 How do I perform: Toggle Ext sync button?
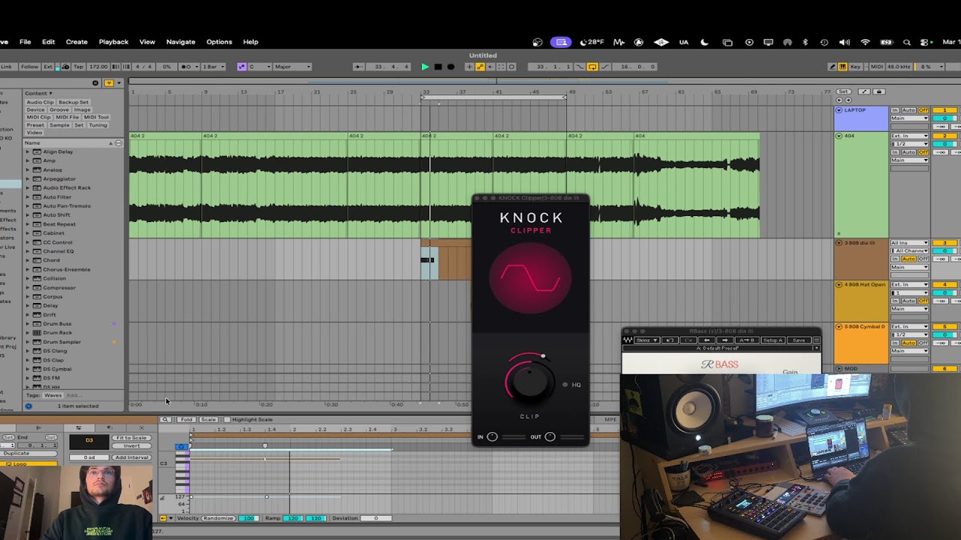48,67
